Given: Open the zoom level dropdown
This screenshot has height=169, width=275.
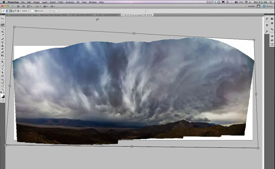Looking at the screenshot, I should [x=38, y=6].
